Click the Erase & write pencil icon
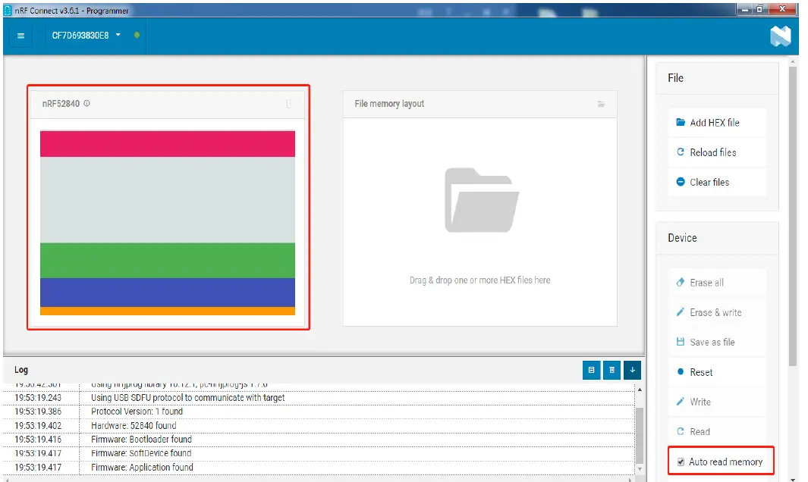This screenshot has width=808, height=482. pos(681,312)
